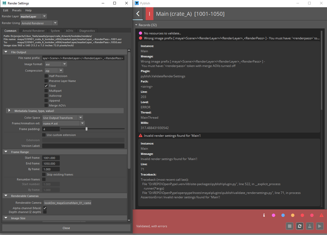Open the Render Using Arnold Renderer dropdown
327x235 pixels.
(x=39, y=23)
